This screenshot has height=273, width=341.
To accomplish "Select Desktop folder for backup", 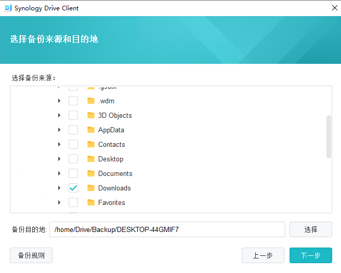I will [73, 159].
